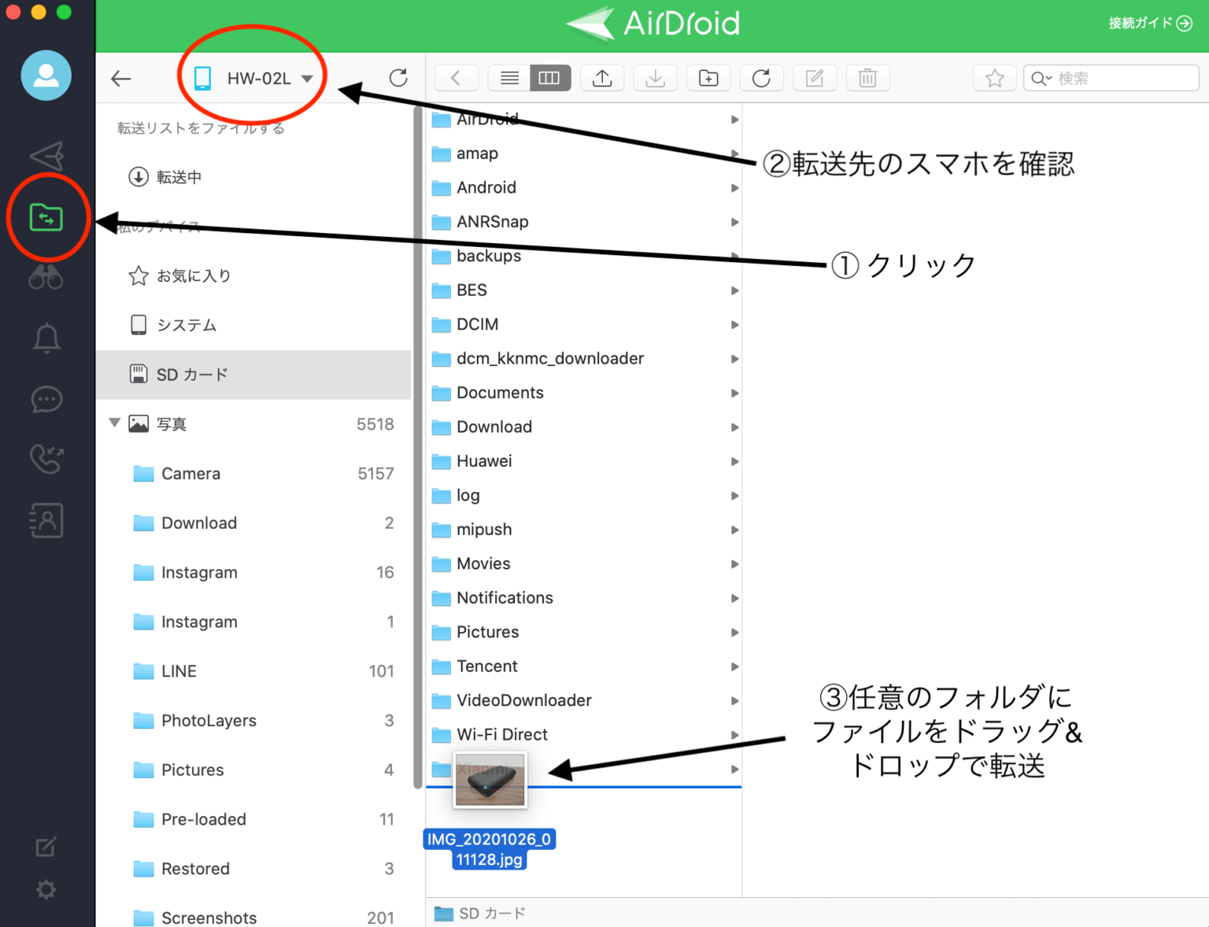The width and height of the screenshot is (1209, 927).
Task: Open messages with the chat bubble icon
Action: click(x=46, y=399)
